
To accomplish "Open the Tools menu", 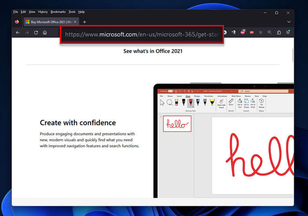I will pos(72,12).
